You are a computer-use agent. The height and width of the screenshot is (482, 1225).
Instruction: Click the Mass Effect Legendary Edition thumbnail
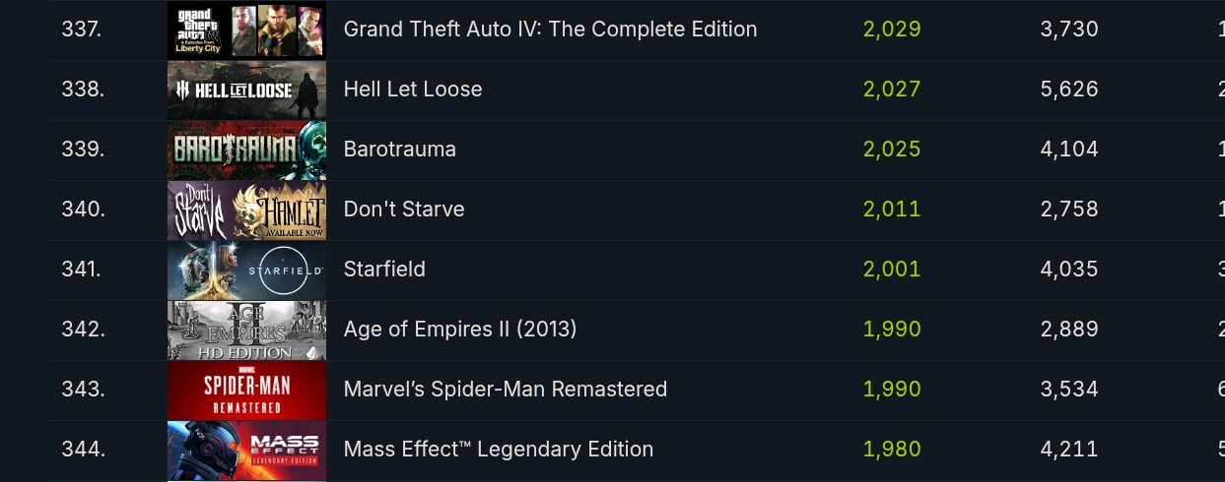tap(246, 451)
